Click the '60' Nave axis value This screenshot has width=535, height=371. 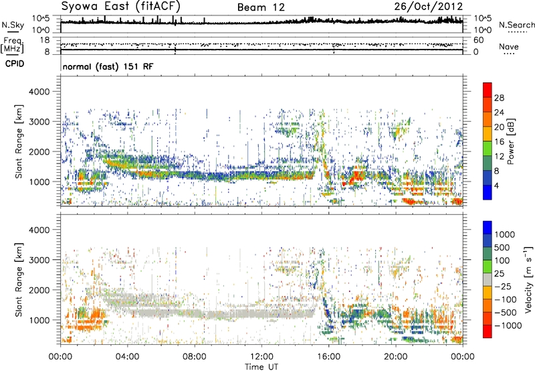[x=478, y=40]
